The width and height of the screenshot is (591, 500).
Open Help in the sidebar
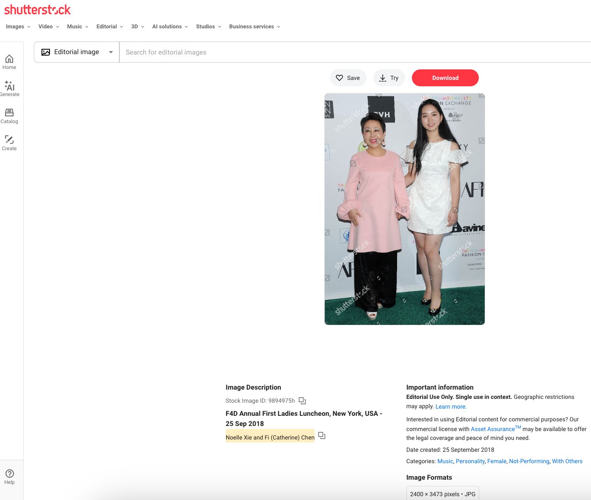pyautogui.click(x=9, y=477)
